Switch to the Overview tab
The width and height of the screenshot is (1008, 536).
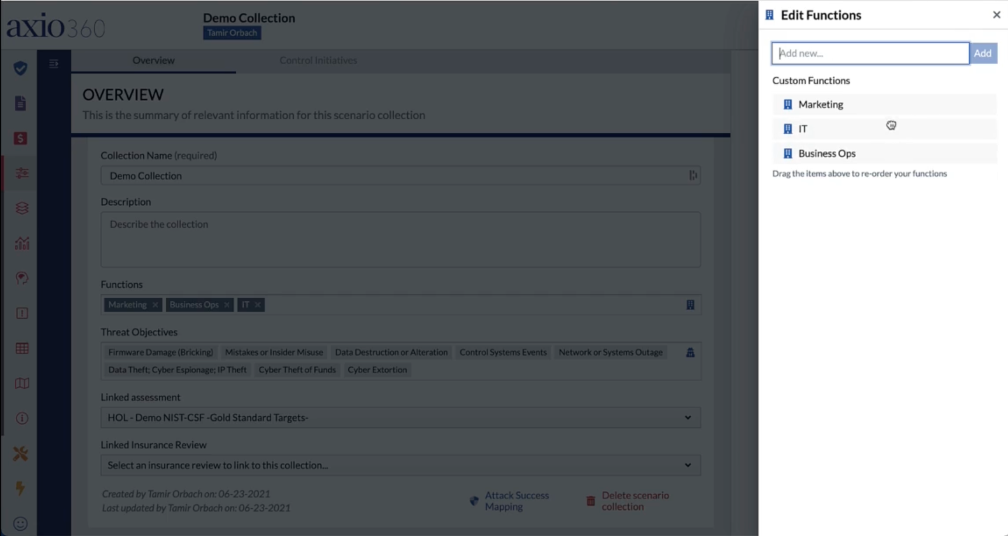pyautogui.click(x=153, y=60)
